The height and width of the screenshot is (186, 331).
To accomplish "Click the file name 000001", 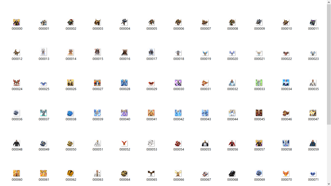I will click(x=44, y=29).
